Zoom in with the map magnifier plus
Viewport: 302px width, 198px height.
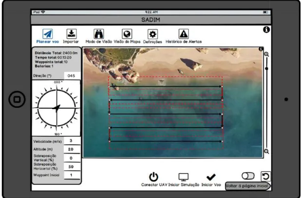tap(266, 54)
